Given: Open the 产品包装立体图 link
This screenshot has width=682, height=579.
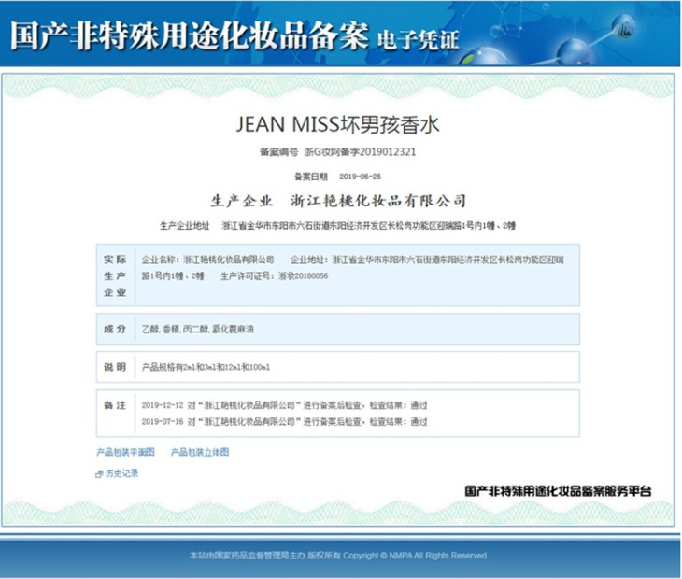Looking at the screenshot, I should point(200,452).
